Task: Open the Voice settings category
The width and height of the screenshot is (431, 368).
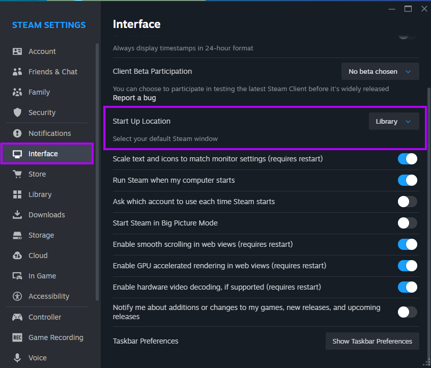Action: click(x=47, y=358)
